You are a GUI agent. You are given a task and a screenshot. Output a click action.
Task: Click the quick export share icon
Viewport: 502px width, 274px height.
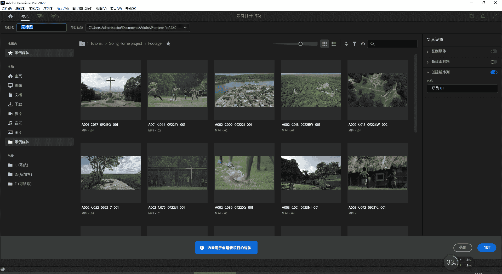(x=483, y=16)
